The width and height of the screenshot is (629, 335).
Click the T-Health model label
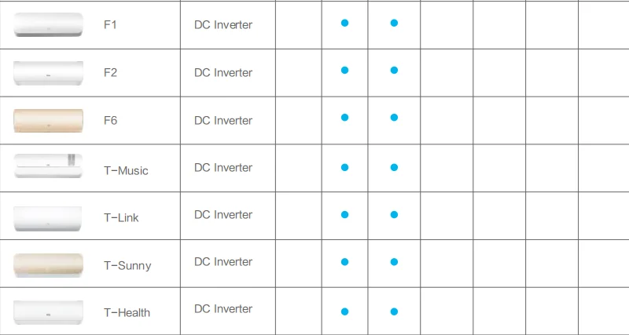(x=127, y=312)
